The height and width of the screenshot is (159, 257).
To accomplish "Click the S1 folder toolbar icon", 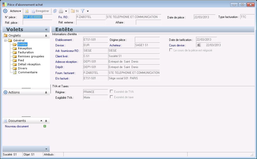I will point(73,11).
